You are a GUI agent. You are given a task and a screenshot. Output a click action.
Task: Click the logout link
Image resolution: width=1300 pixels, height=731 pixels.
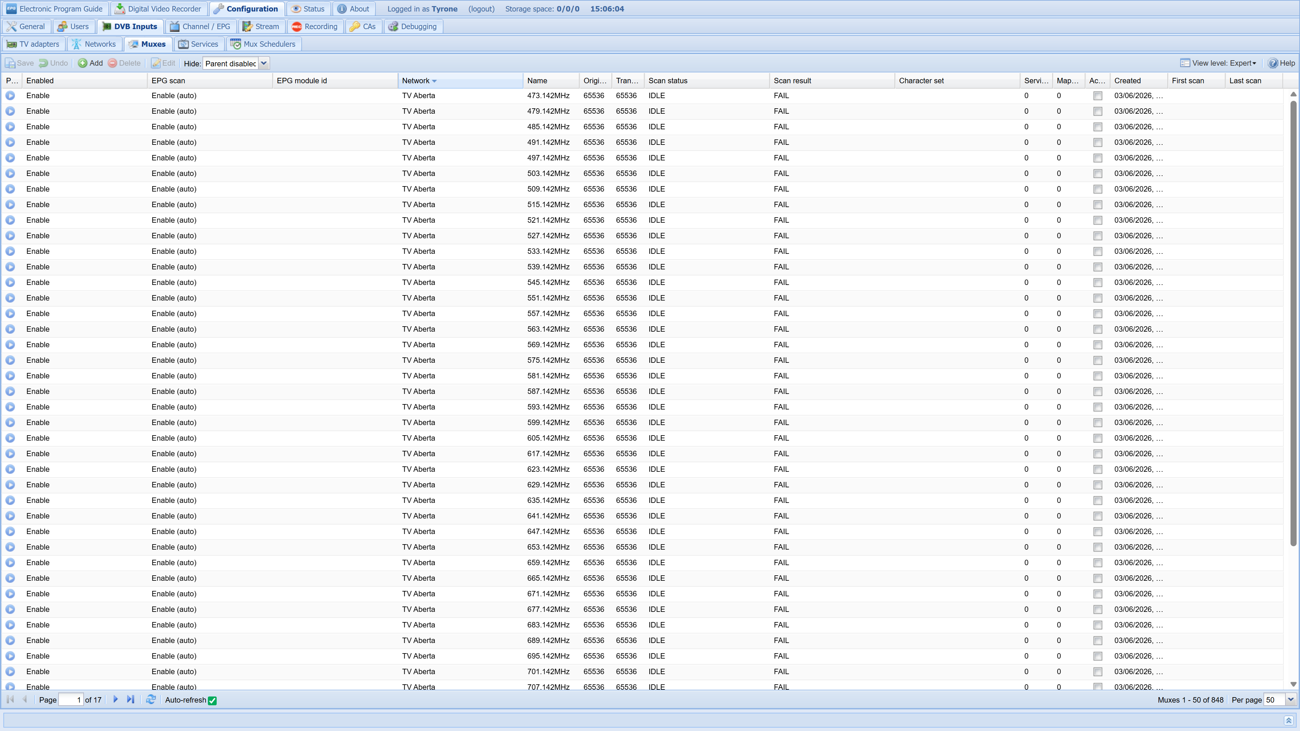pos(481,8)
